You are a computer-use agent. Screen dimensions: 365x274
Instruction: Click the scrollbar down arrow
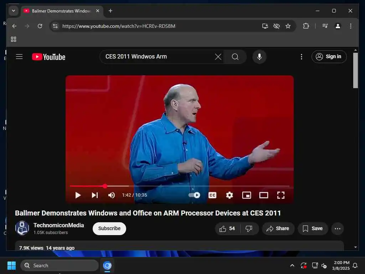click(355, 247)
